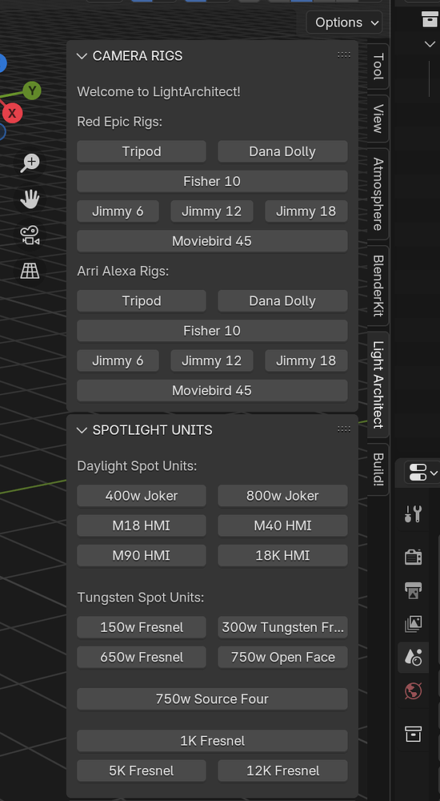Add the Red Epic Moviebird 45 rig
440x801 pixels.
point(212,241)
